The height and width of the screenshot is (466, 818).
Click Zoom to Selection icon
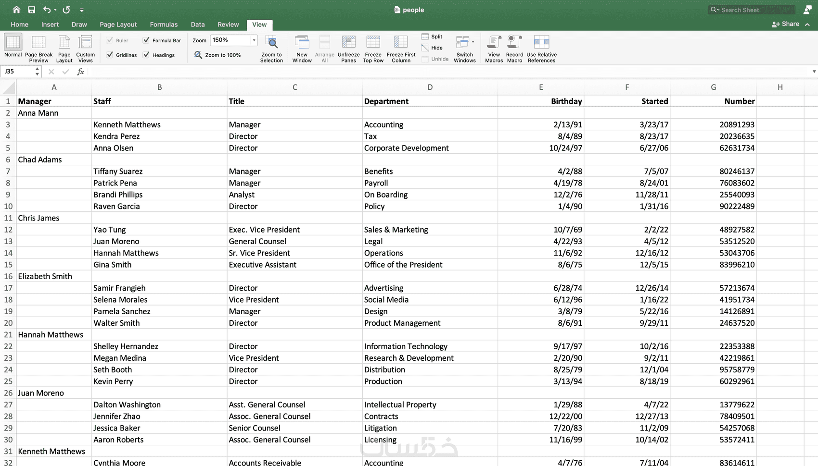tap(271, 49)
